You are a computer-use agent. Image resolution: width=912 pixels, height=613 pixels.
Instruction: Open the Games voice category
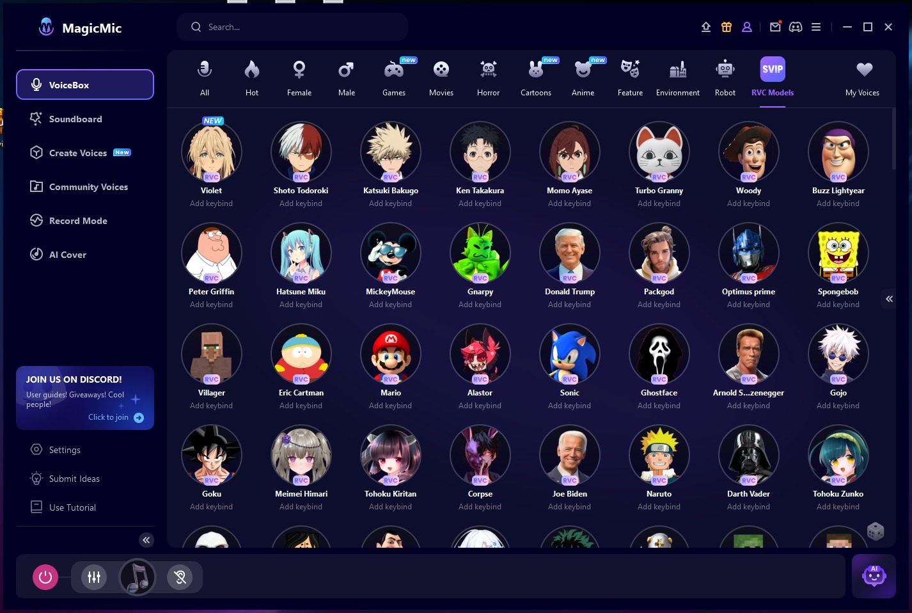394,77
